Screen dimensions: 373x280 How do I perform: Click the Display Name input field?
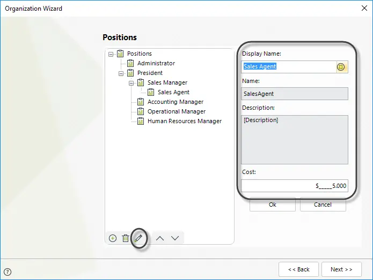[289, 67]
